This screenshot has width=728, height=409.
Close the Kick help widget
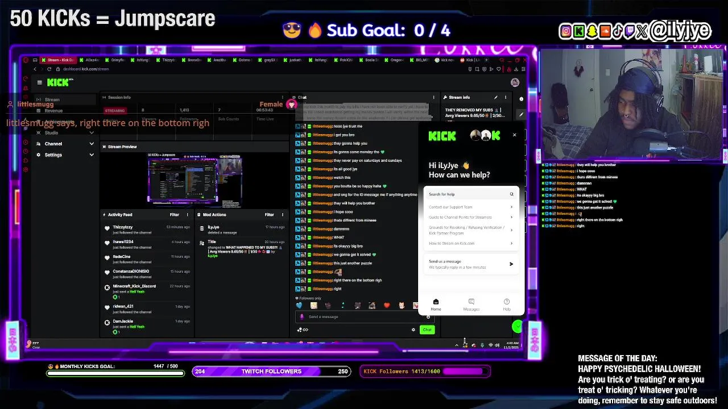[x=515, y=135]
